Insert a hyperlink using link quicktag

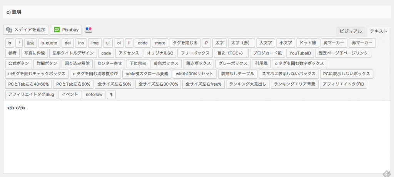coord(31,43)
